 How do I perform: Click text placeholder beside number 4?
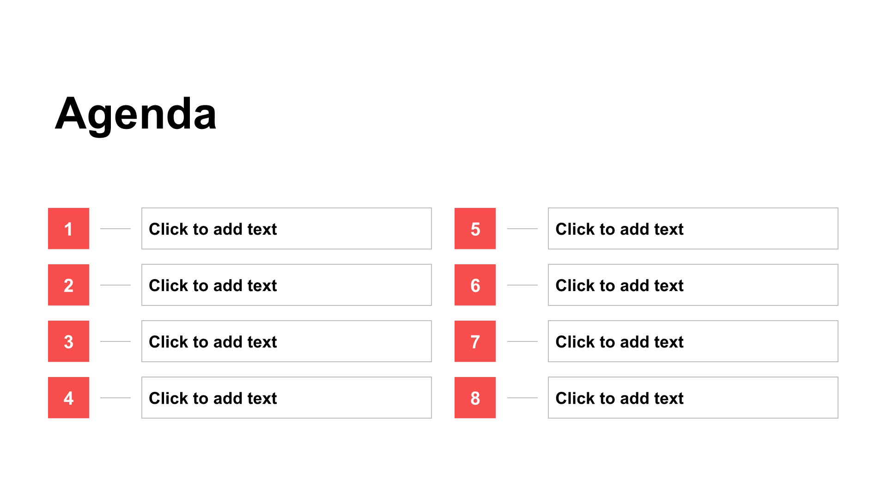coord(286,397)
